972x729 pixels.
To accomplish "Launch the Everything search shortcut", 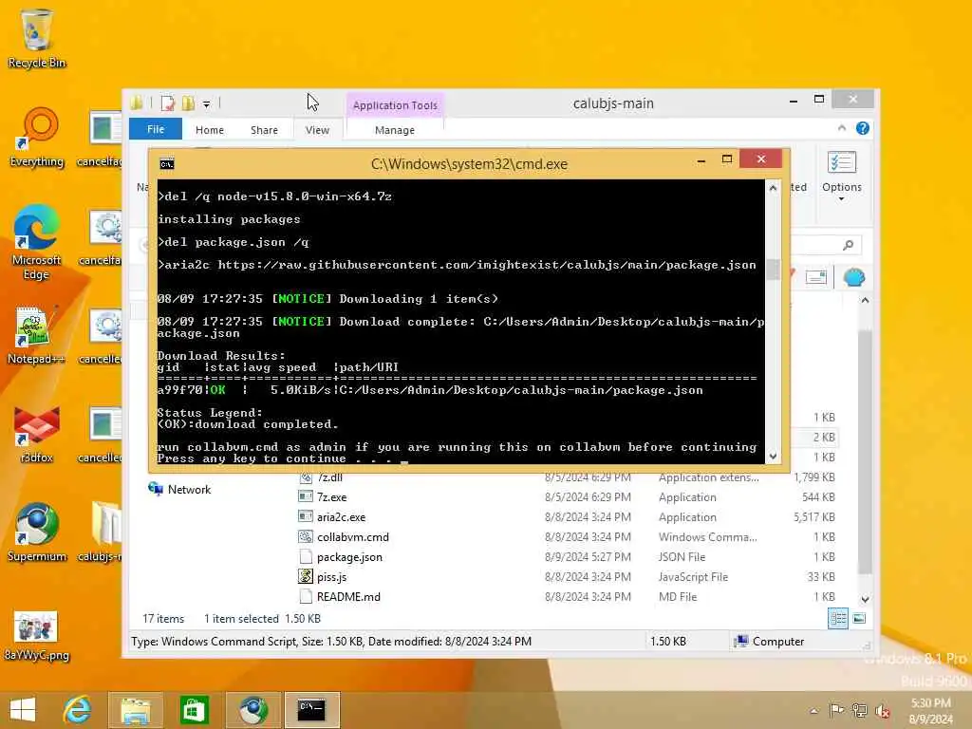I will [37, 138].
